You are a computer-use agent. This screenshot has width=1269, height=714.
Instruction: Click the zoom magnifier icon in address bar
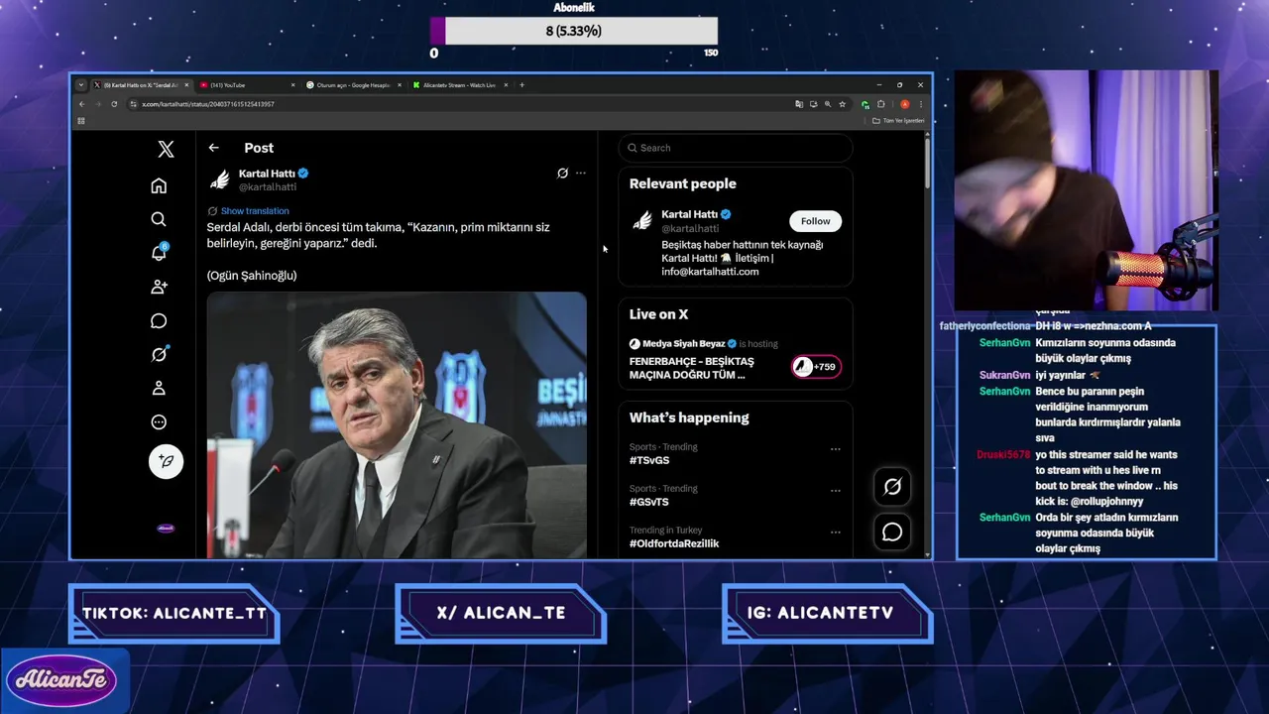pos(828,104)
